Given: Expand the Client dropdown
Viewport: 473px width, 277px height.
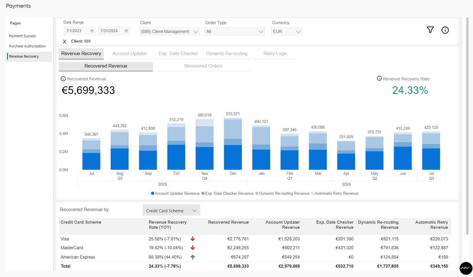Looking at the screenshot, I should [169, 32].
